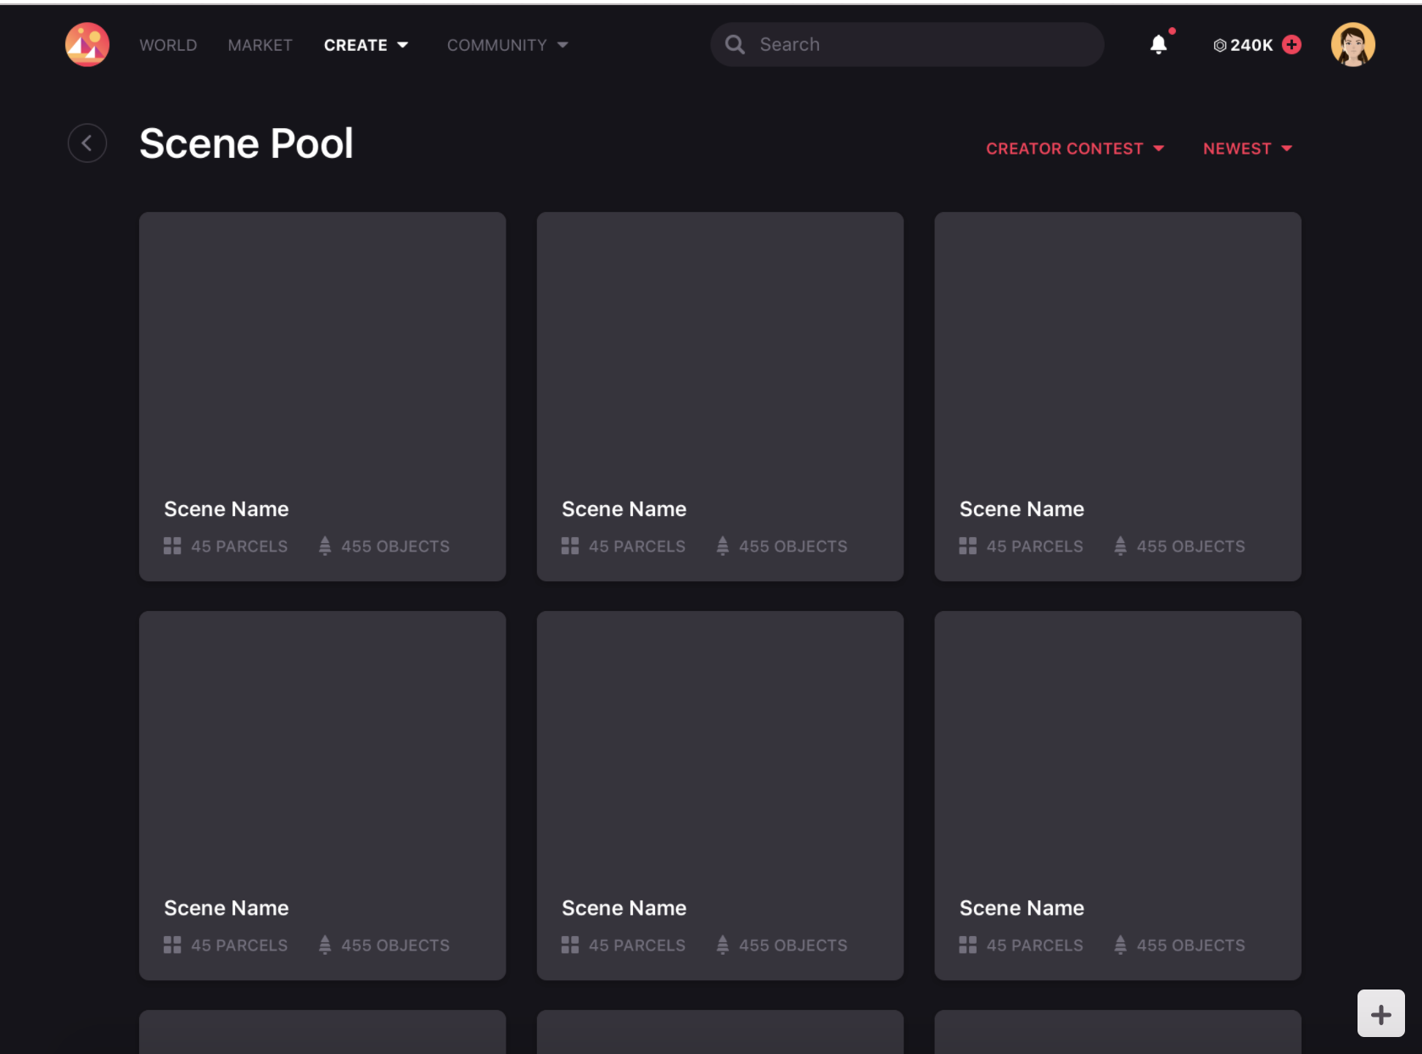Open the user avatar profile
The image size is (1422, 1054).
coord(1352,44)
